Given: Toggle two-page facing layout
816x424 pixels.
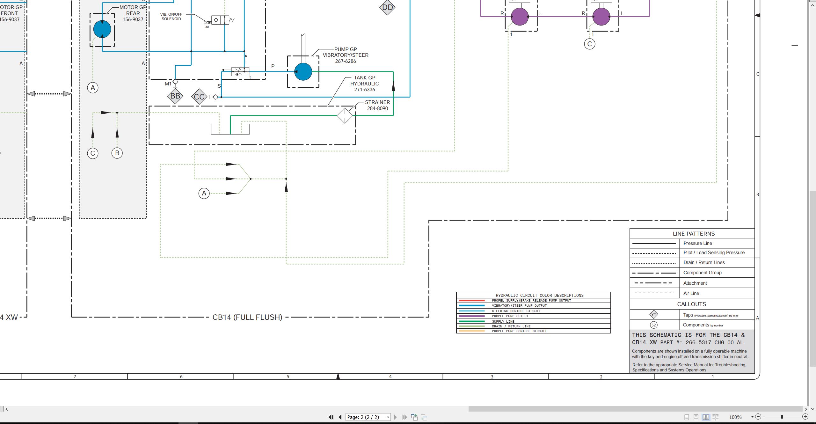Looking at the screenshot, I should pos(706,417).
